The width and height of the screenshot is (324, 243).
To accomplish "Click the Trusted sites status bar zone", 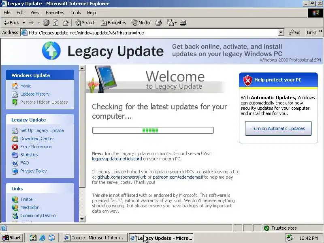I will (292, 228).
